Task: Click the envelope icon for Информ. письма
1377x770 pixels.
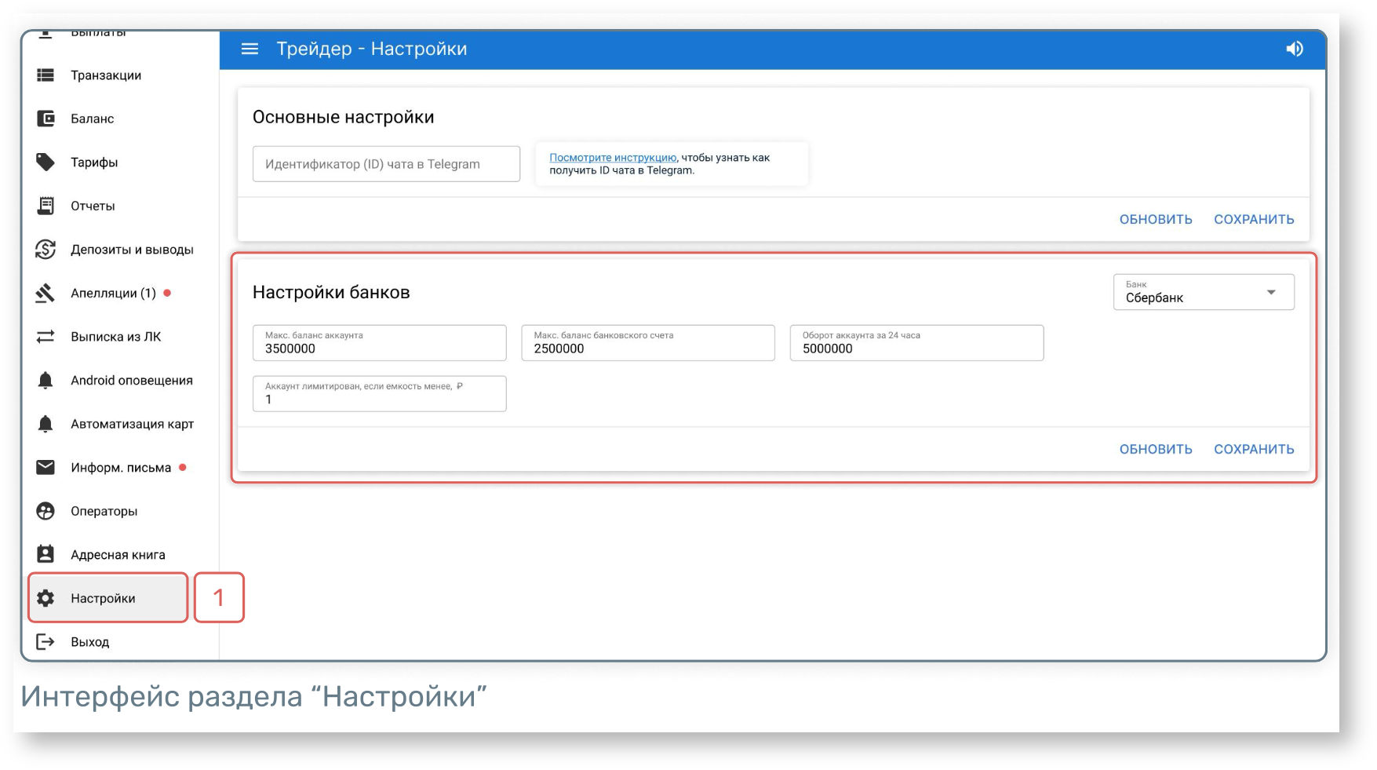Action: [x=46, y=468]
